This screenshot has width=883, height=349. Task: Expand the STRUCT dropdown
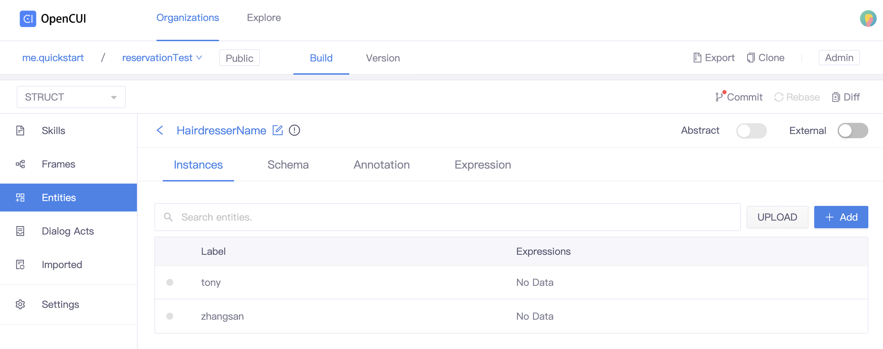[x=71, y=97]
